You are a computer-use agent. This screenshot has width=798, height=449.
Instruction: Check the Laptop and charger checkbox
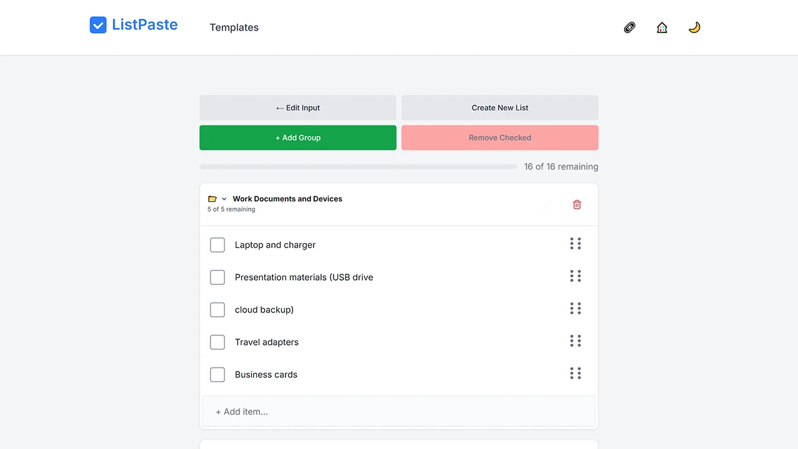pyautogui.click(x=218, y=245)
